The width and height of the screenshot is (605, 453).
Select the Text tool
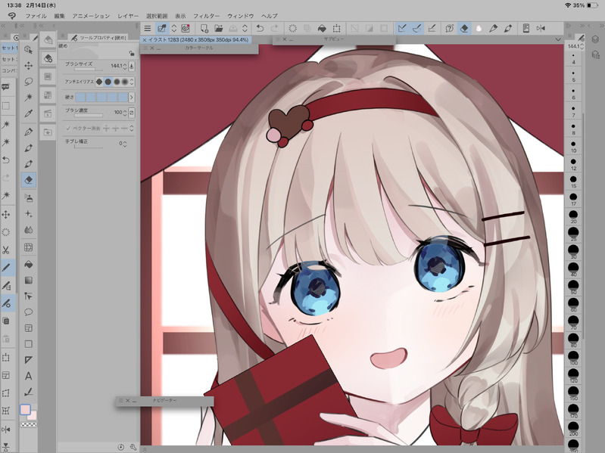tap(29, 376)
